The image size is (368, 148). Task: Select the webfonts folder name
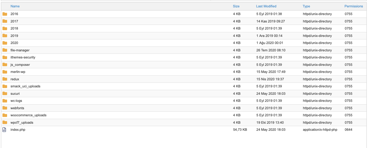tap(17, 108)
